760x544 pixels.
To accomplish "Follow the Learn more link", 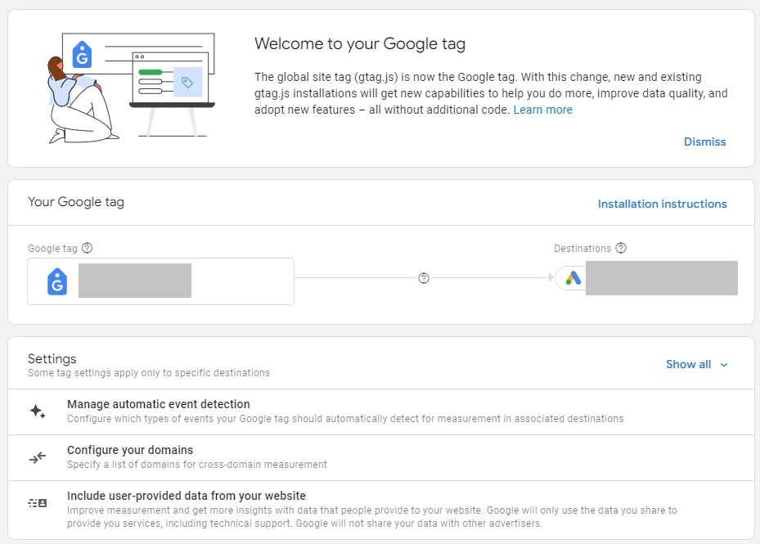I will tap(542, 110).
